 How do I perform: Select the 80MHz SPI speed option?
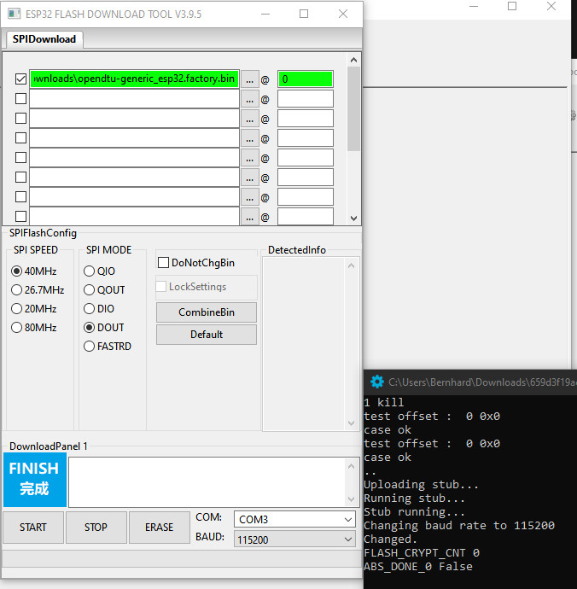coord(17,328)
